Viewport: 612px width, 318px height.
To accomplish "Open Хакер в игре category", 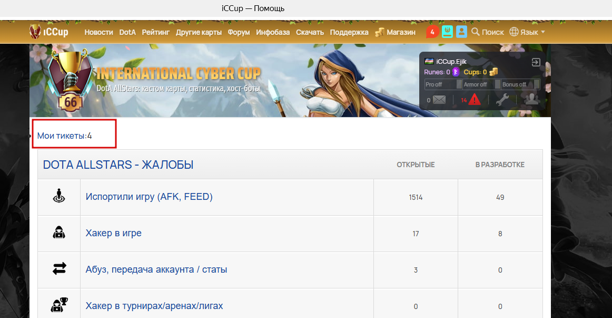I will pos(114,233).
